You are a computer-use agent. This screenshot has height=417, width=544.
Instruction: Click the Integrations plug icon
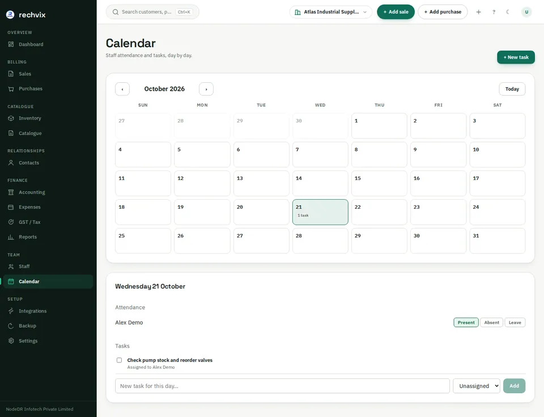tap(11, 311)
